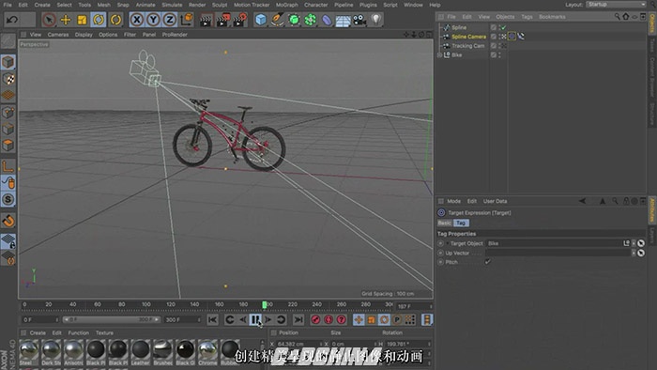657x370 pixels.
Task: Open the Bend deformer icon
Action: (327, 20)
